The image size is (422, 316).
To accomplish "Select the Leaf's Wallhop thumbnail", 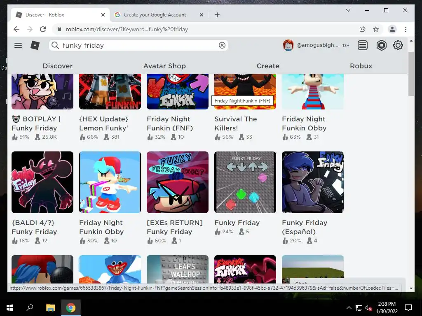I will 177,269.
